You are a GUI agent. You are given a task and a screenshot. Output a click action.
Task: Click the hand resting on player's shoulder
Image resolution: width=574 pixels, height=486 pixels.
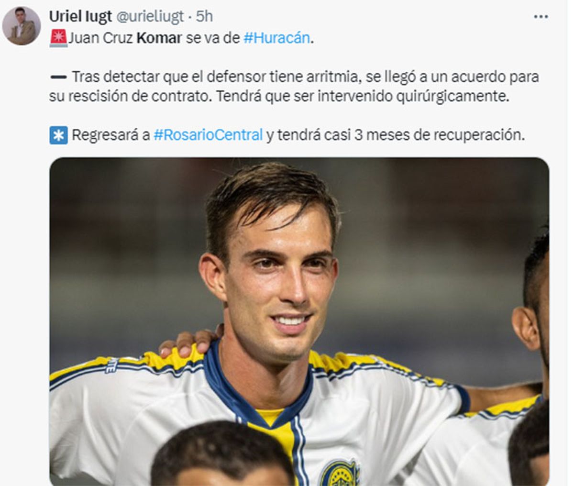click(x=189, y=341)
